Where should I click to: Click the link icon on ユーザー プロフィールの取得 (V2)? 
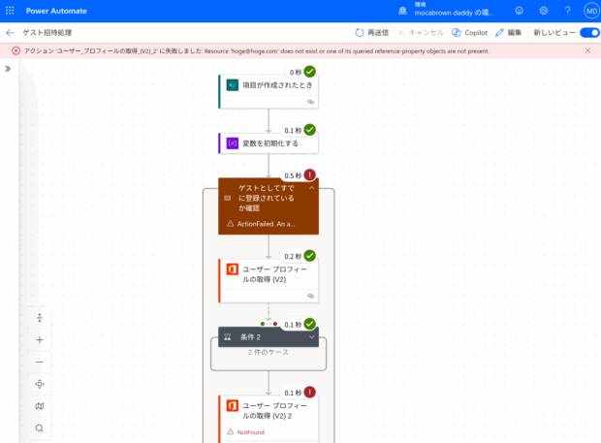310,297
